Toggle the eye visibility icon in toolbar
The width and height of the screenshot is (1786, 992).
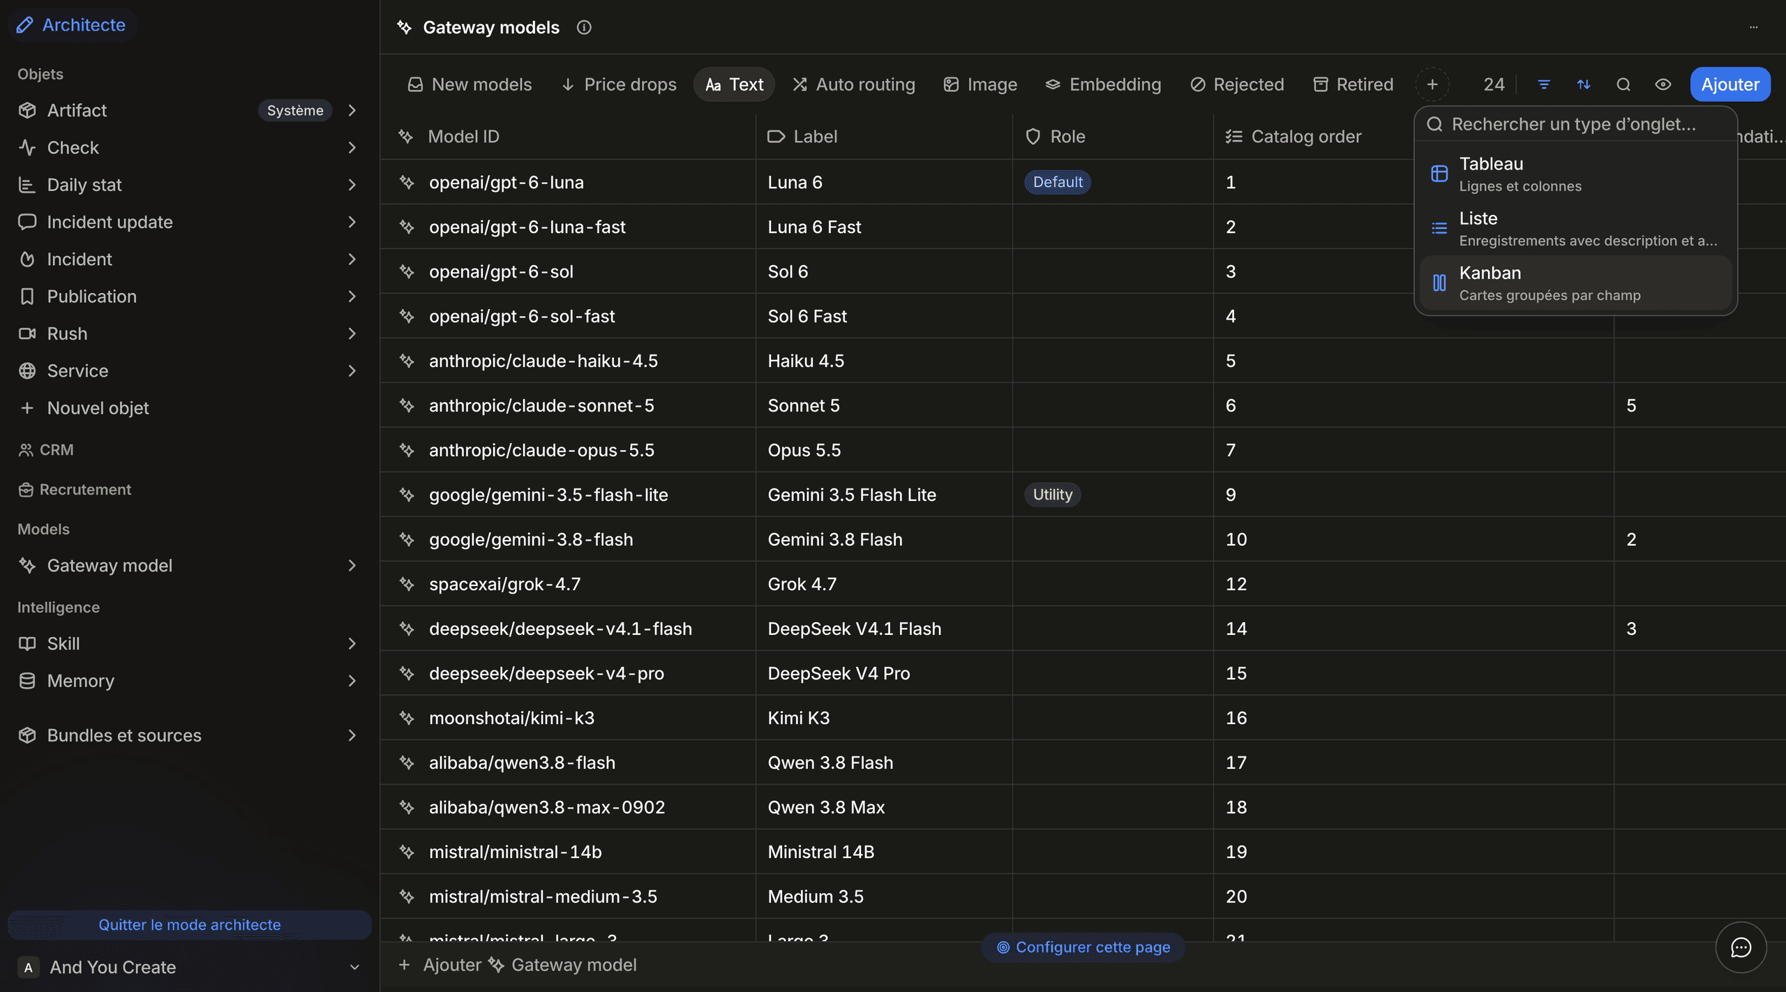(x=1663, y=84)
